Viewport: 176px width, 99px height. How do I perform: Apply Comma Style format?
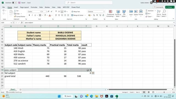(x=97, y=15)
